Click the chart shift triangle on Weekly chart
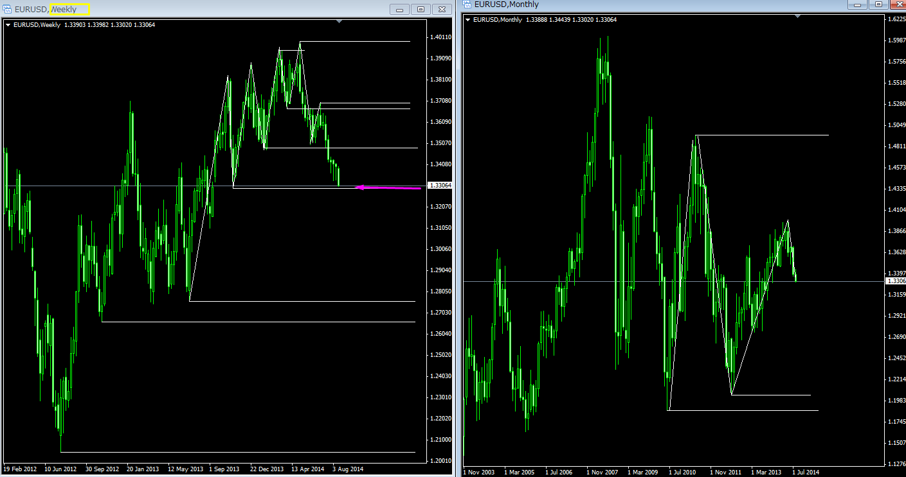 (x=340, y=22)
